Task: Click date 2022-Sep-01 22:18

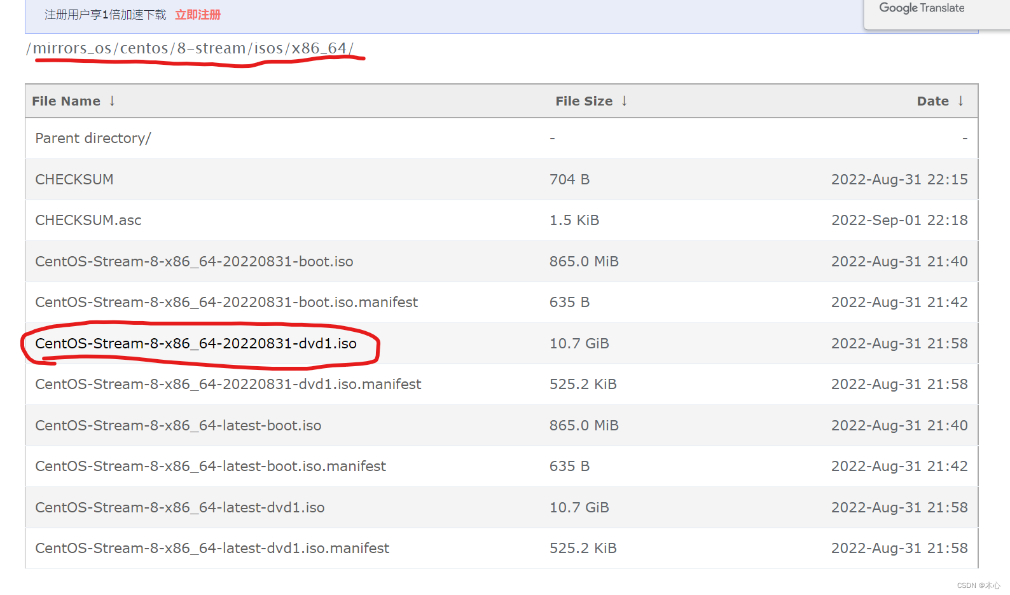Action: (899, 220)
